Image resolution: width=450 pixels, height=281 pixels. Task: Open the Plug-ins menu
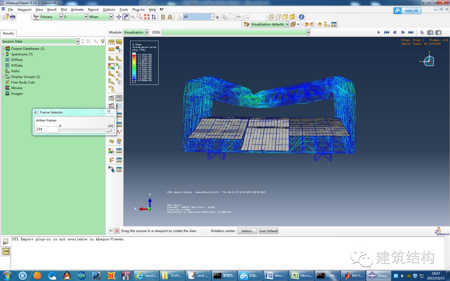138,10
